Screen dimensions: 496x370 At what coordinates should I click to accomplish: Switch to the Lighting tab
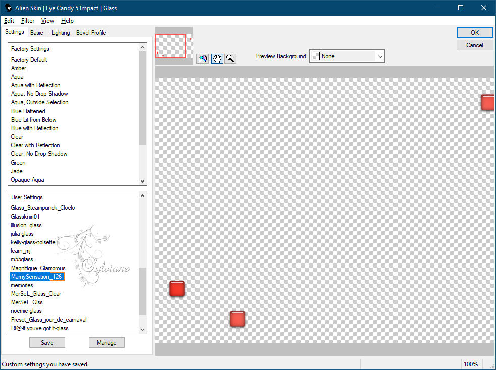(x=61, y=33)
